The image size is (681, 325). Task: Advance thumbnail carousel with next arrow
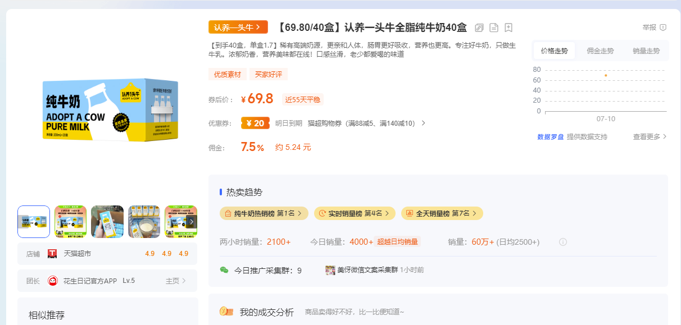(x=191, y=222)
